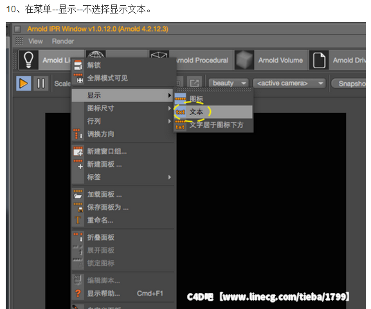This screenshot has width=371, height=309.
Task: Select the 解锁 menu entry
Action: point(123,65)
